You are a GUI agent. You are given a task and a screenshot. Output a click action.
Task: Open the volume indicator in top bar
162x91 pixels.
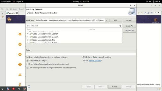tap(150, 2)
